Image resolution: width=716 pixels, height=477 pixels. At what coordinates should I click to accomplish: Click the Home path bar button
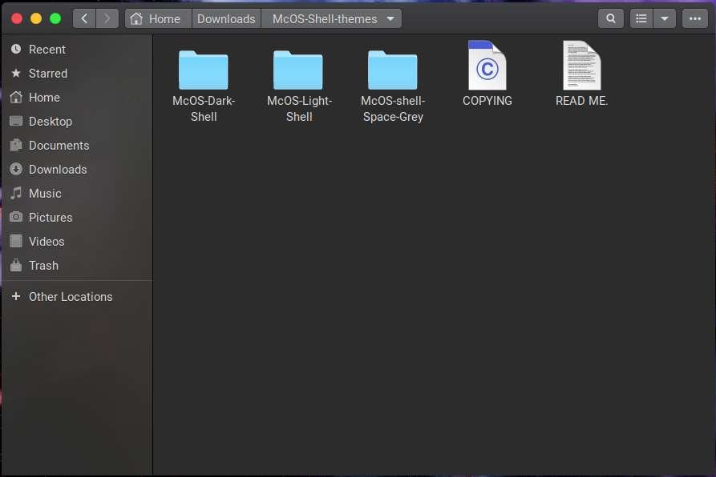(x=158, y=18)
